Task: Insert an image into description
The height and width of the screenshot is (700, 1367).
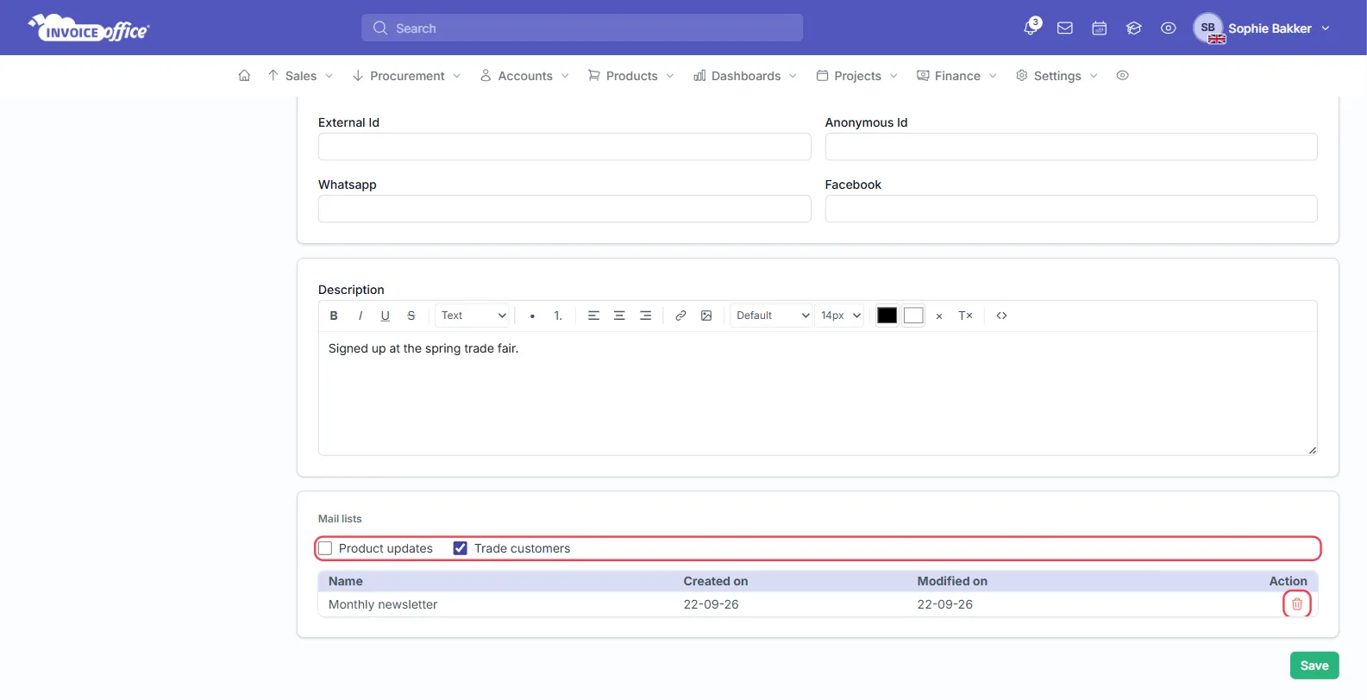Action: 706,316
